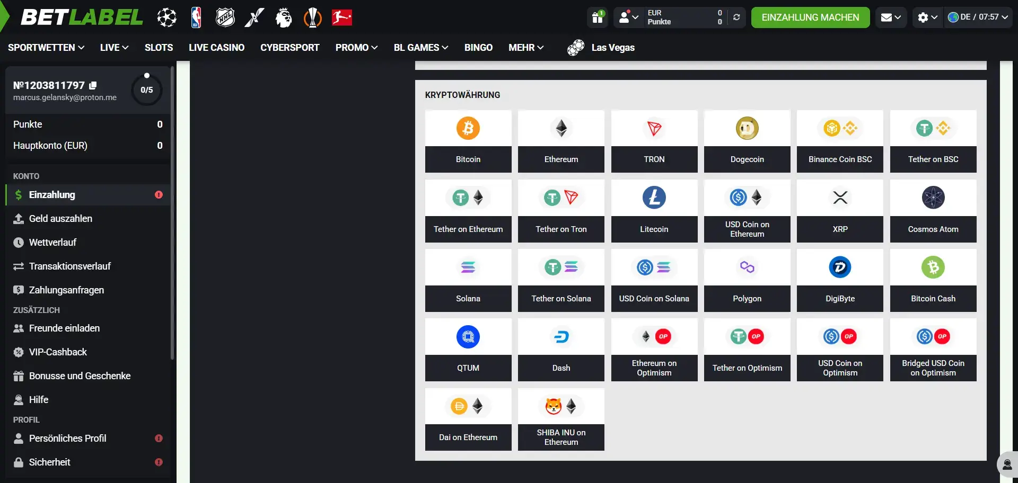The image size is (1018, 483).
Task: Choose Bridged USD Coin on Optimism
Action: [933, 350]
